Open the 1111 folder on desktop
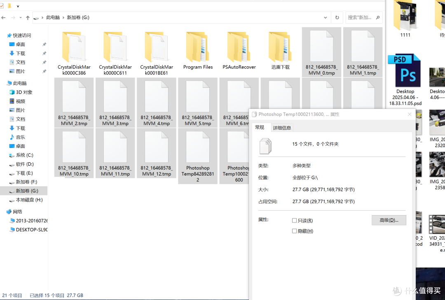Screen dimensions: 445x300 (405, 19)
